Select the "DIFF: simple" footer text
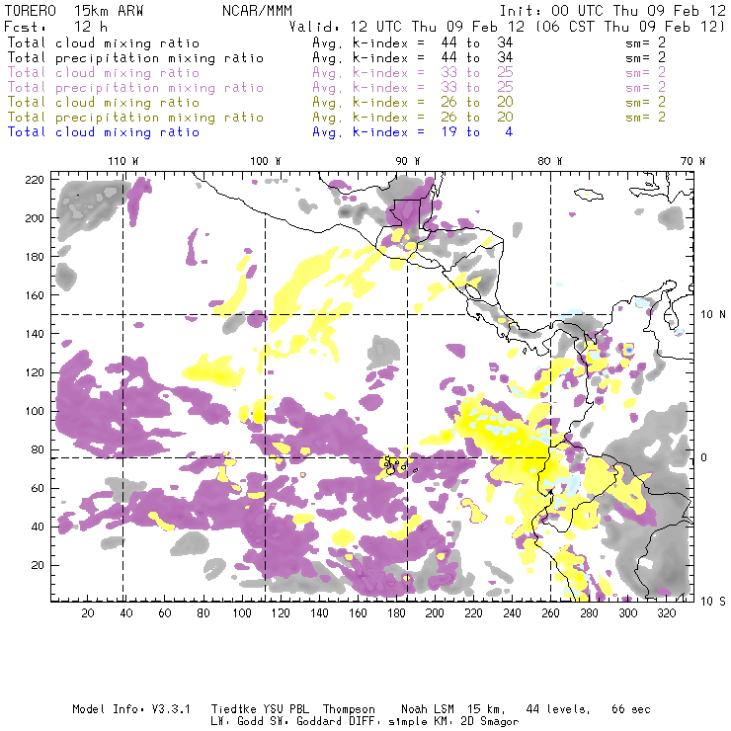Image resolution: width=731 pixels, height=731 pixels. coord(388,722)
